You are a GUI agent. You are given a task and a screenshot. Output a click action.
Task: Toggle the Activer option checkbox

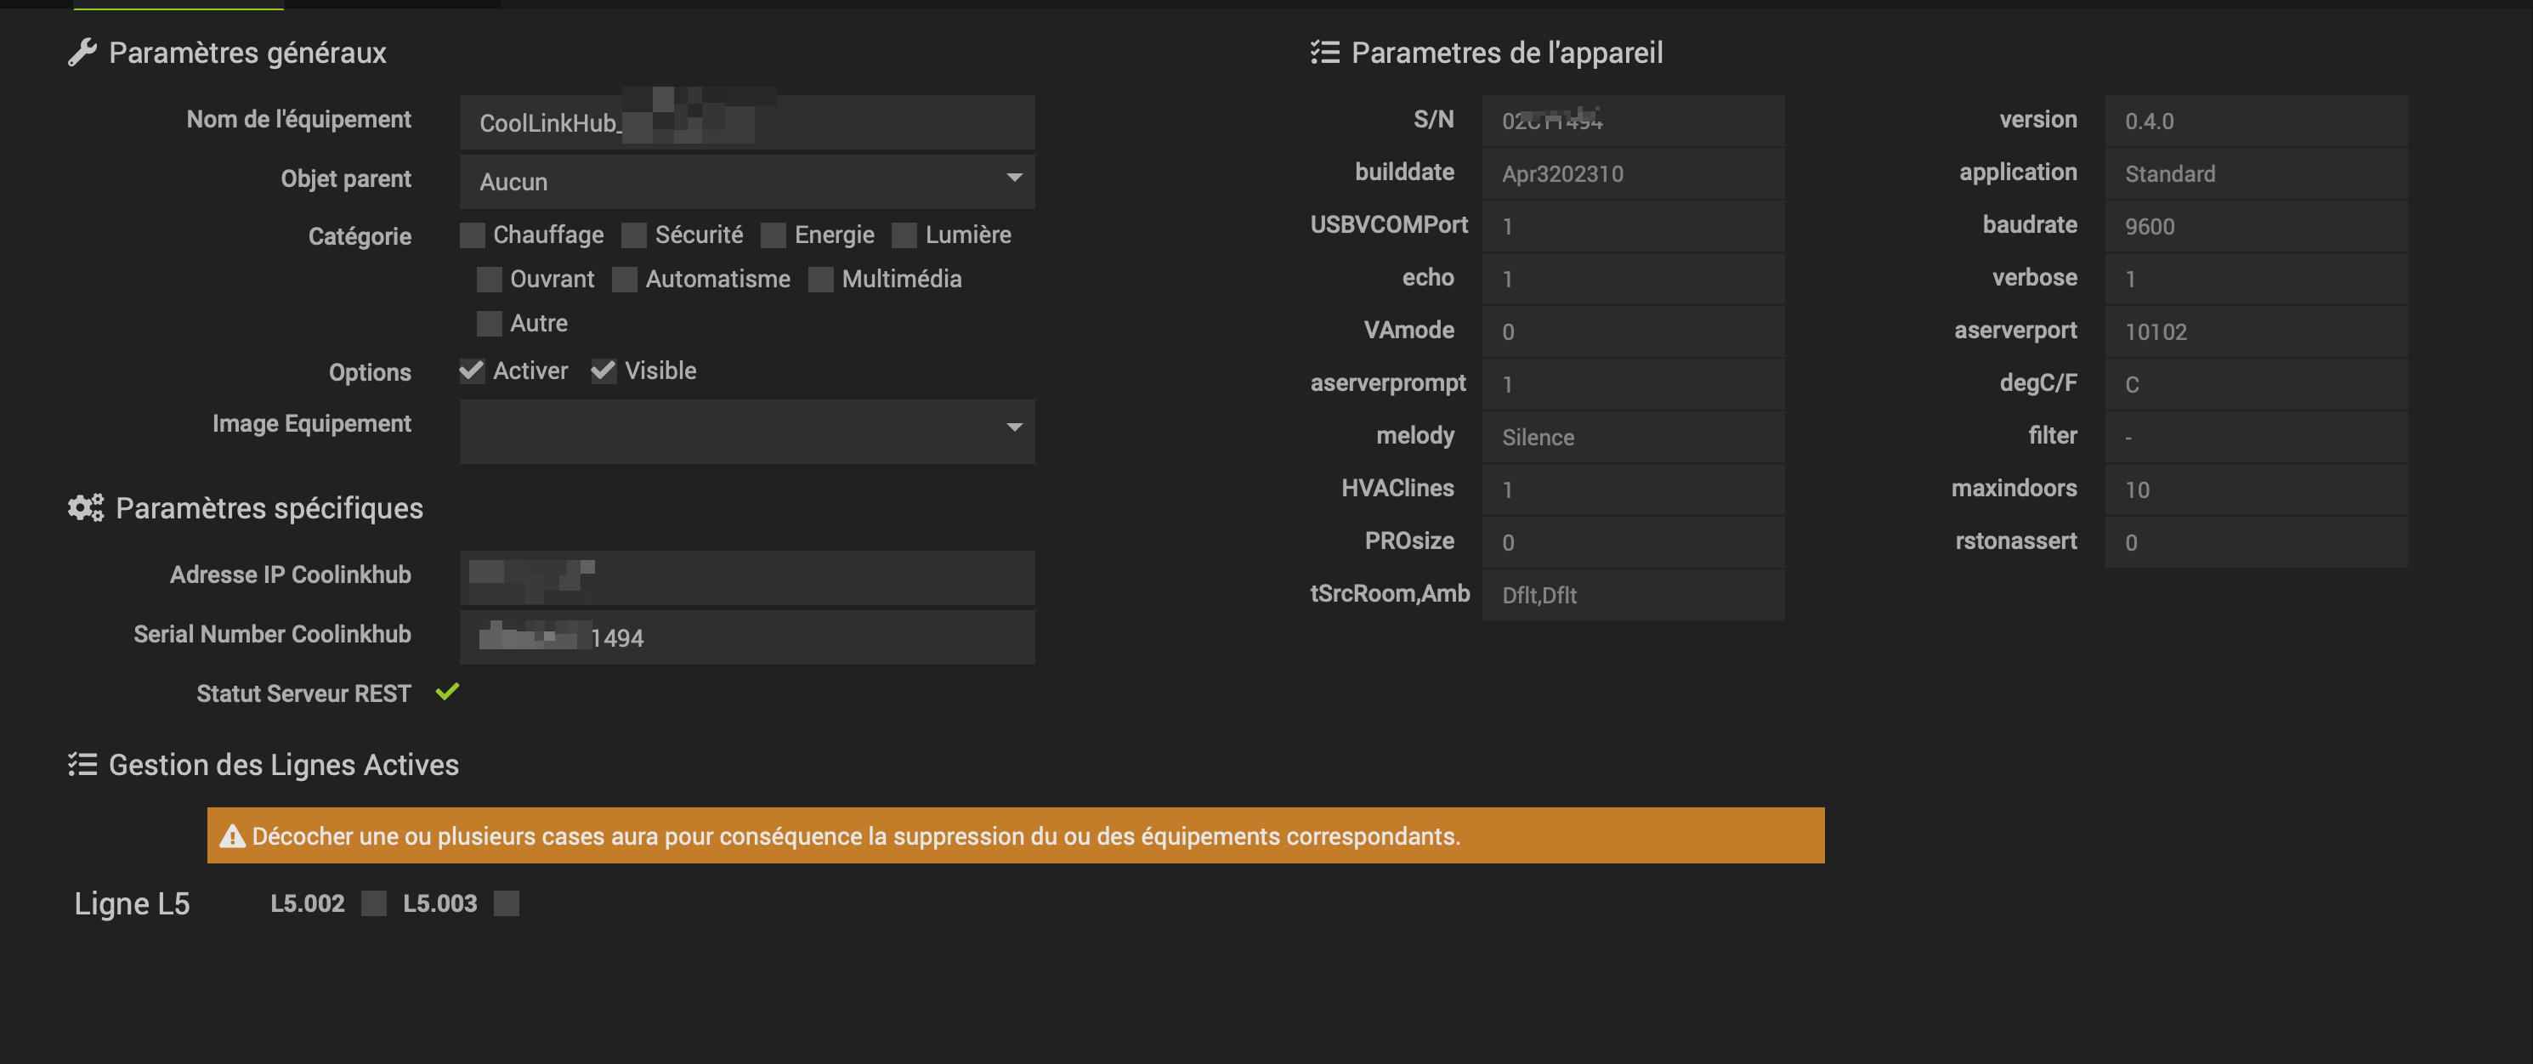(x=473, y=371)
